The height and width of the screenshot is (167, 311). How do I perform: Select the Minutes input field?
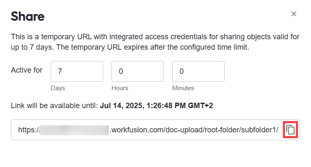(x=198, y=71)
